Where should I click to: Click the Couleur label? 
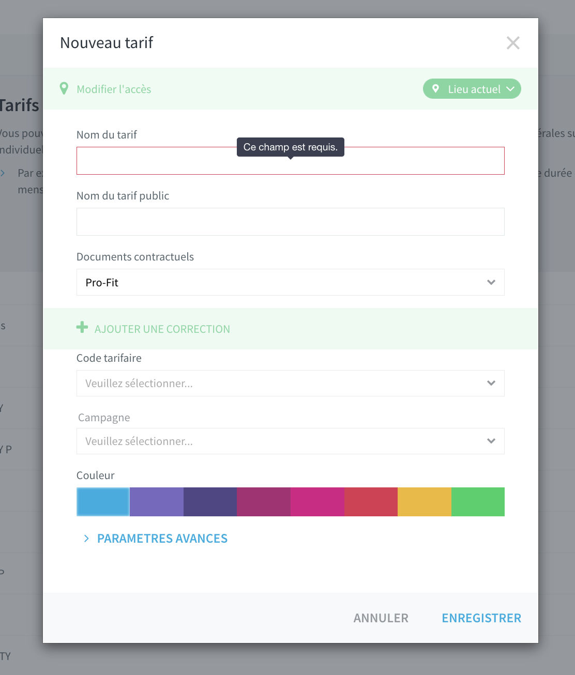coord(96,475)
